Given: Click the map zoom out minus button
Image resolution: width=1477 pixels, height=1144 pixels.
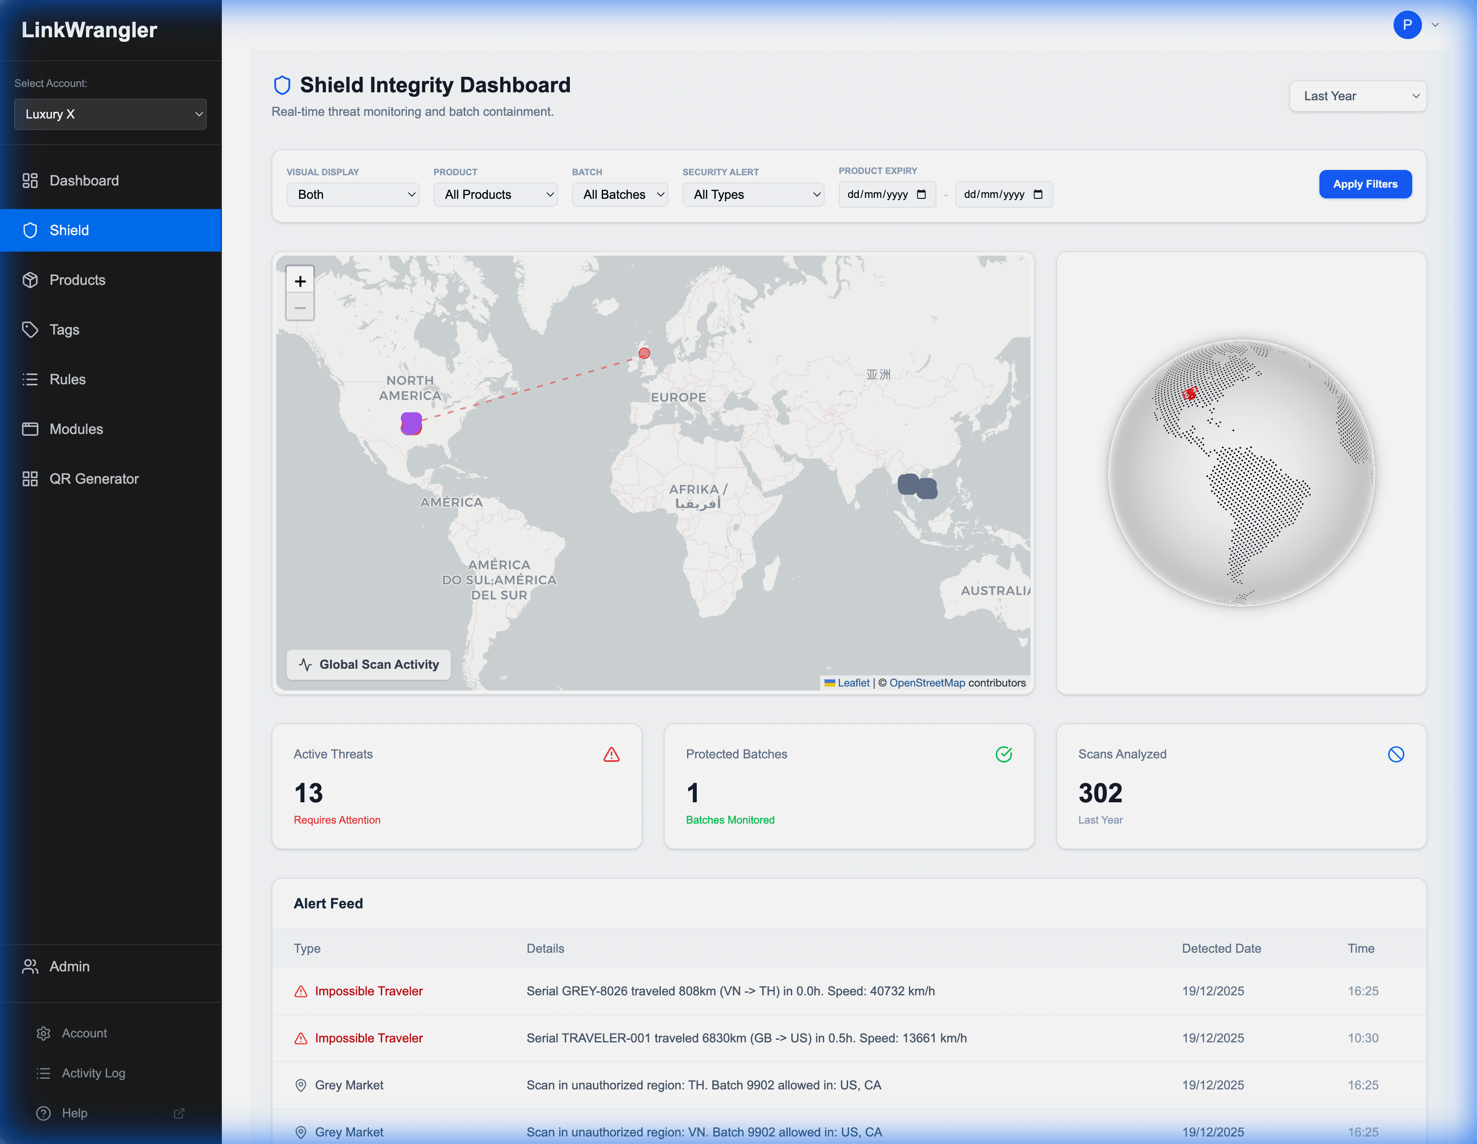Looking at the screenshot, I should 300,308.
